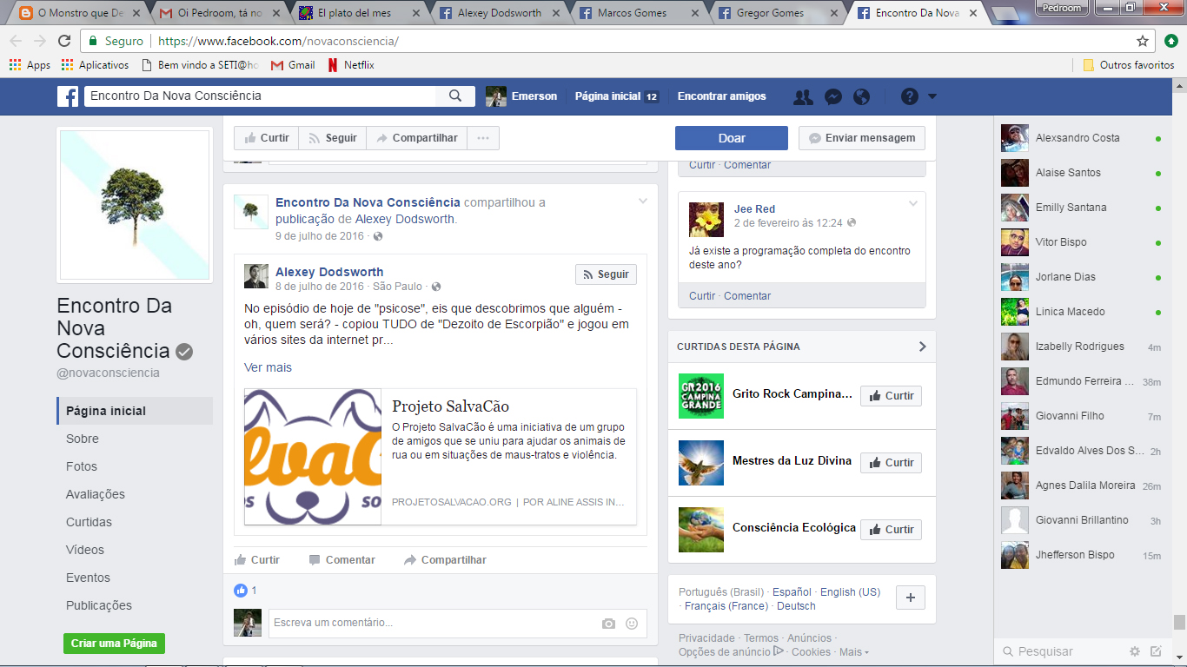Screen dimensions: 1187x667
Task: Click the Facebook search input field
Action: [261, 96]
